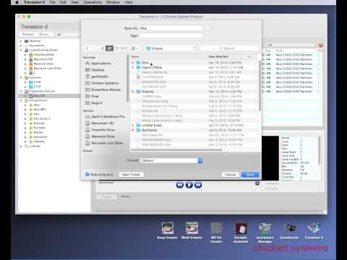Select Roland in Virtual Drives tree
Viewport: 347px width, 260px height.
[38, 132]
